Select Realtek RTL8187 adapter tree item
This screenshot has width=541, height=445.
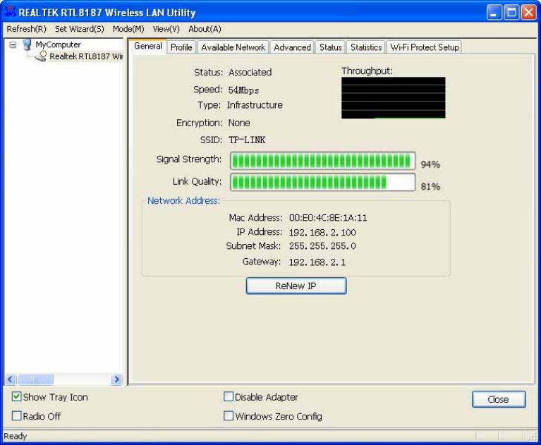pyautogui.click(x=86, y=56)
